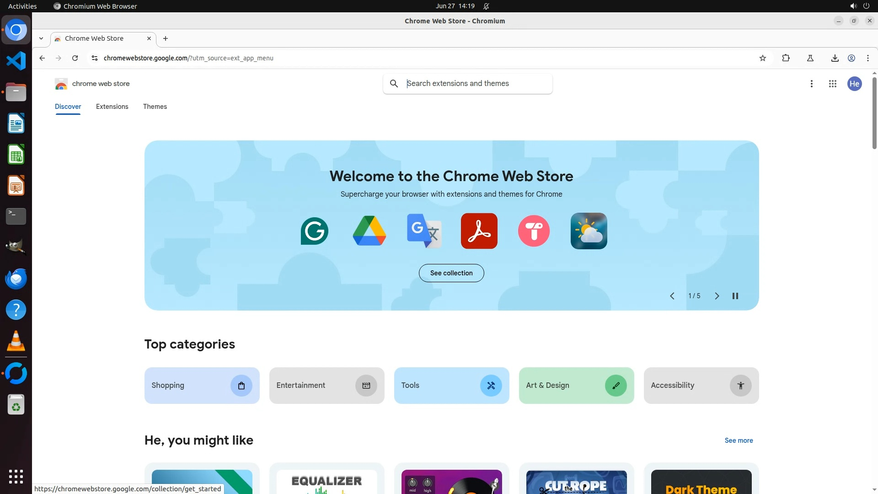The image size is (878, 494).
Task: Open the downloads icon in browser toolbar
Action: 835,58
